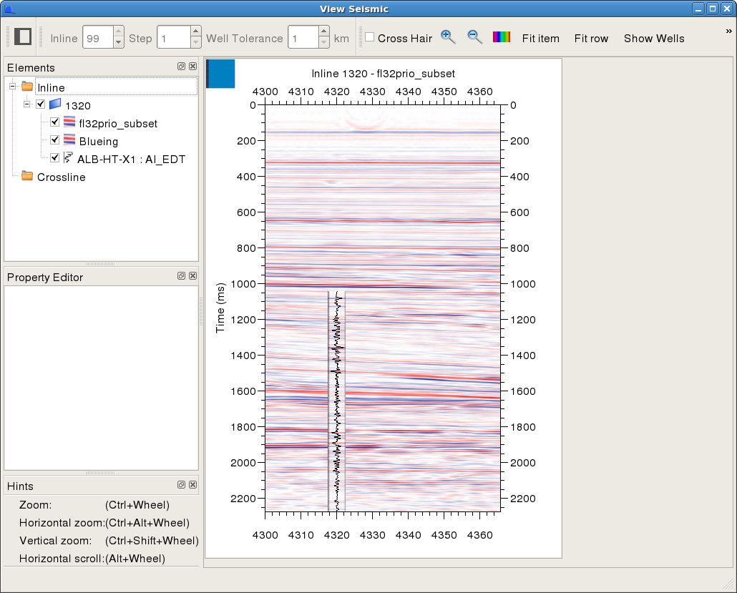Click the seismic slice icon beside 1320

[x=56, y=104]
